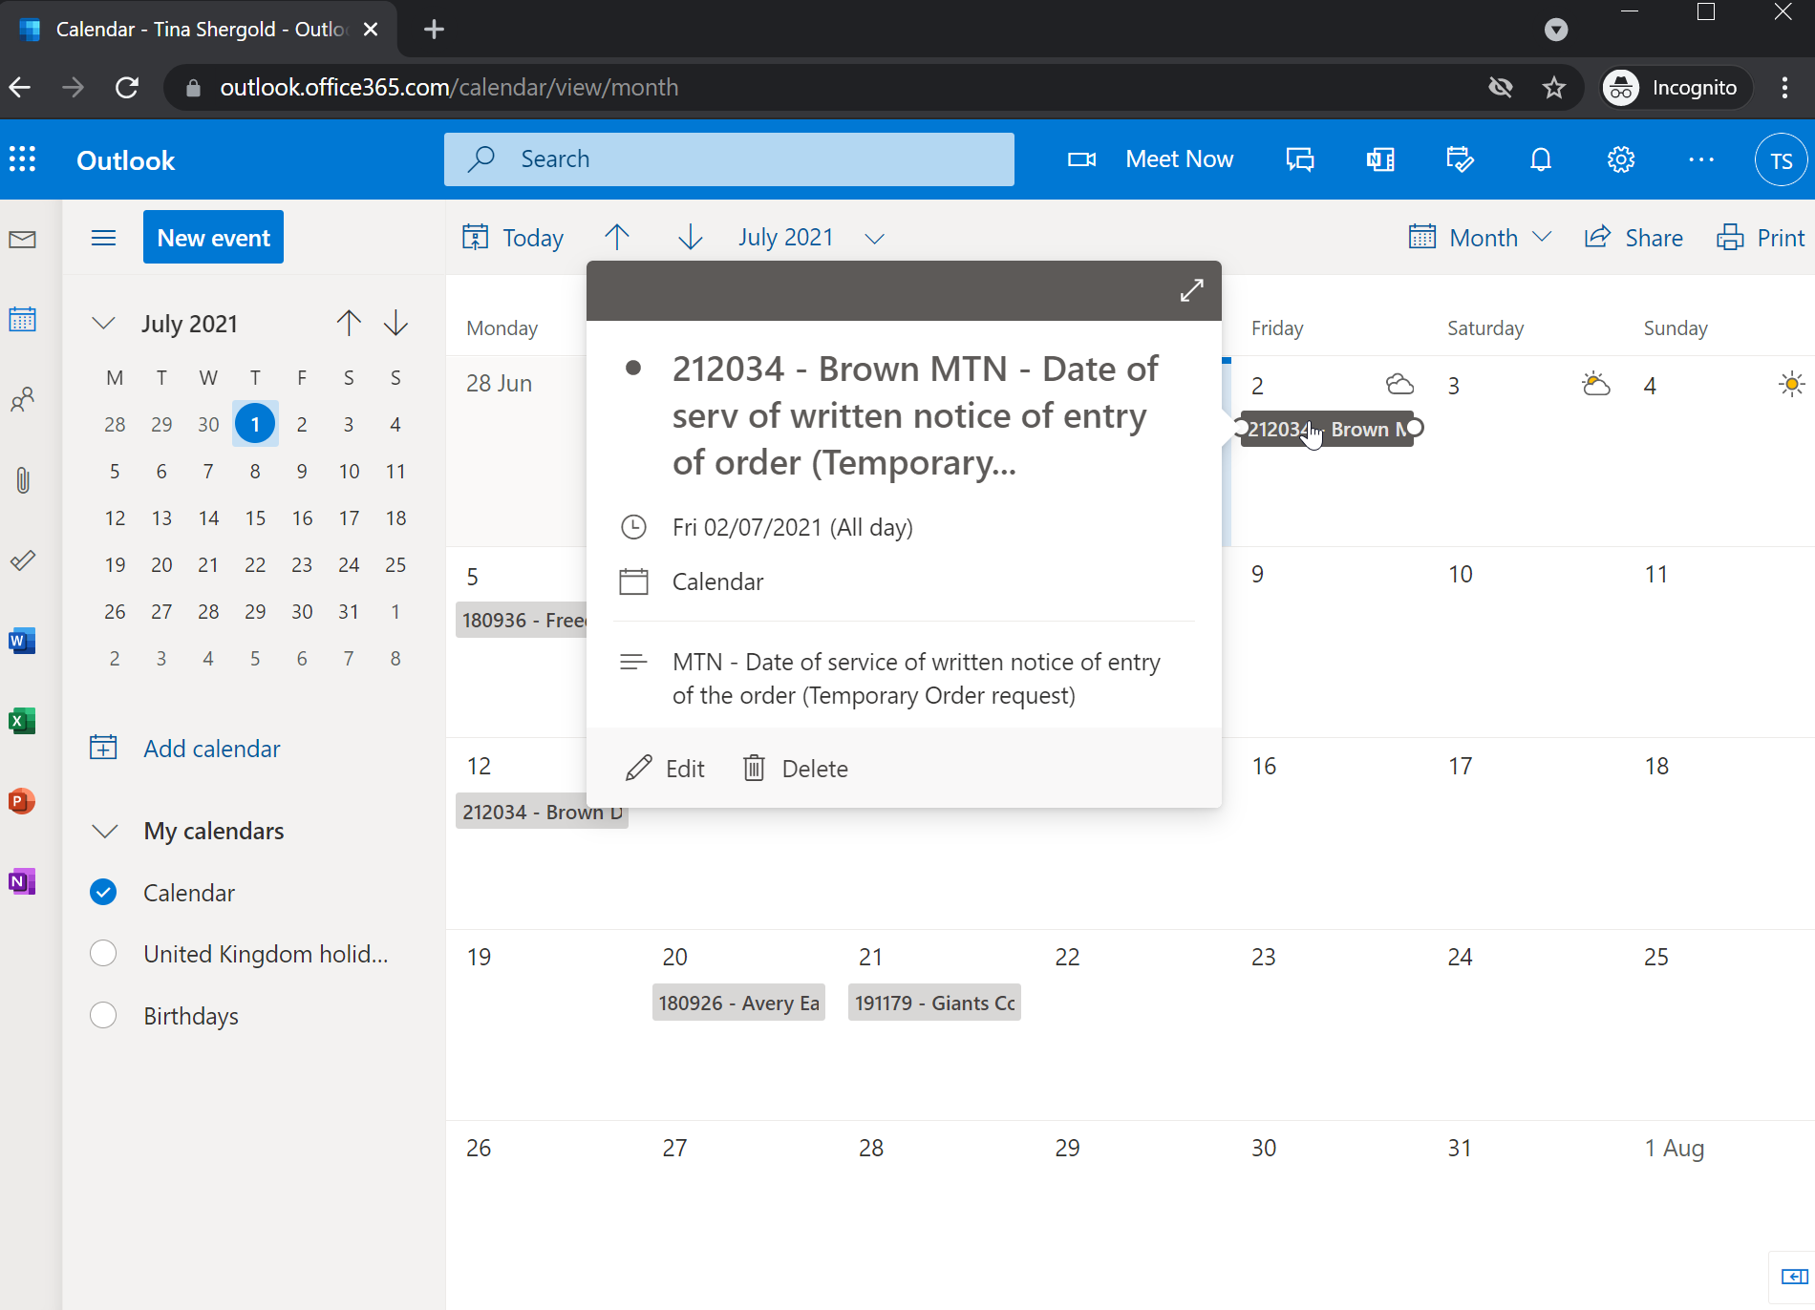Enable the Birthdays calendar

103,1015
